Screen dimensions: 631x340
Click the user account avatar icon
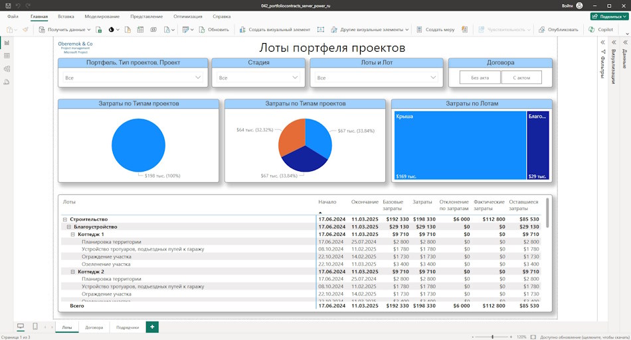coord(579,5)
